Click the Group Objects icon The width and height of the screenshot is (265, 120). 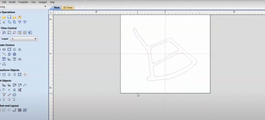tap(14, 85)
